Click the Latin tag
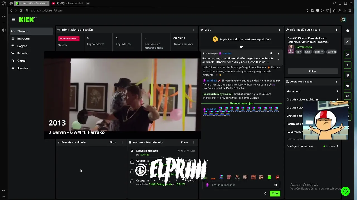 click(308, 52)
